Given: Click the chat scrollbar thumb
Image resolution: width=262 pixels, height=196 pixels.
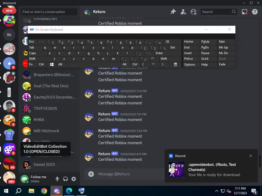Looking at the screenshot, I should [x=260, y=161].
